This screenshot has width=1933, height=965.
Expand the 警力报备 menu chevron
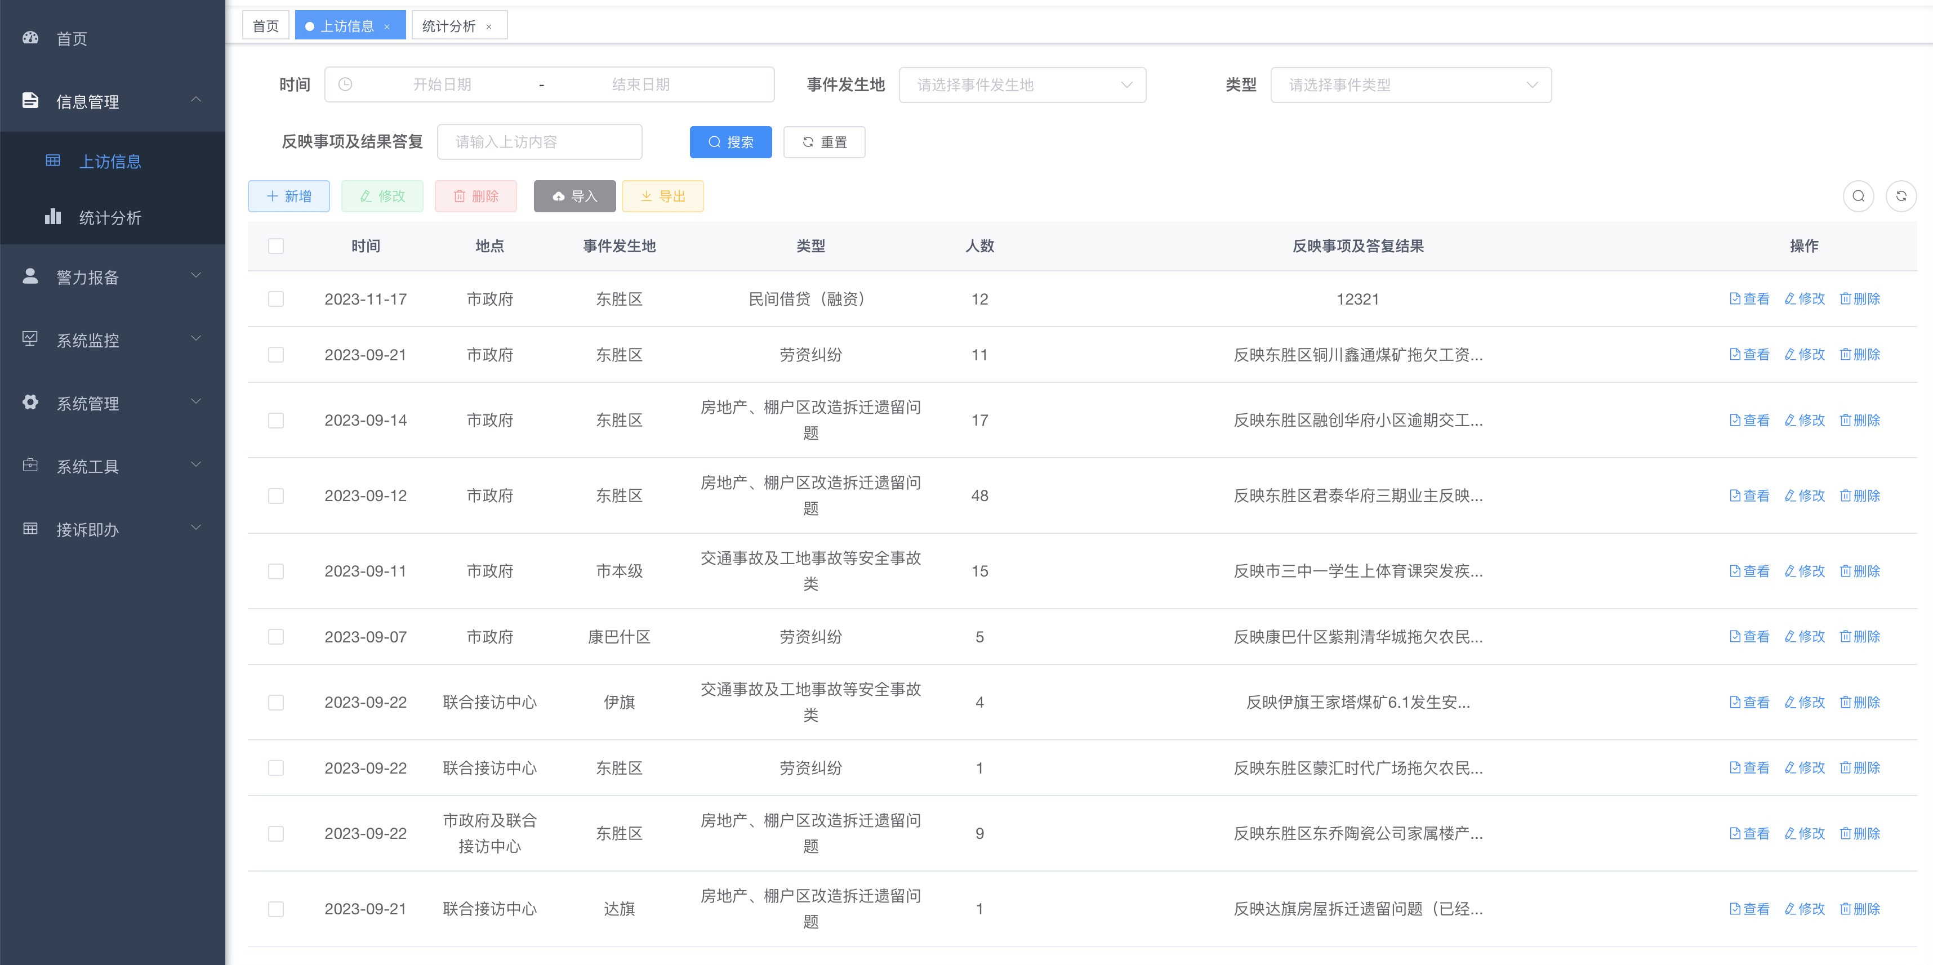[x=196, y=275]
